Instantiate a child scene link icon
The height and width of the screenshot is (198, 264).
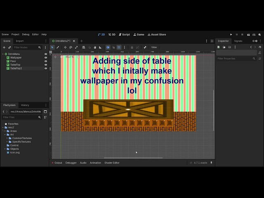[x=9, y=47]
